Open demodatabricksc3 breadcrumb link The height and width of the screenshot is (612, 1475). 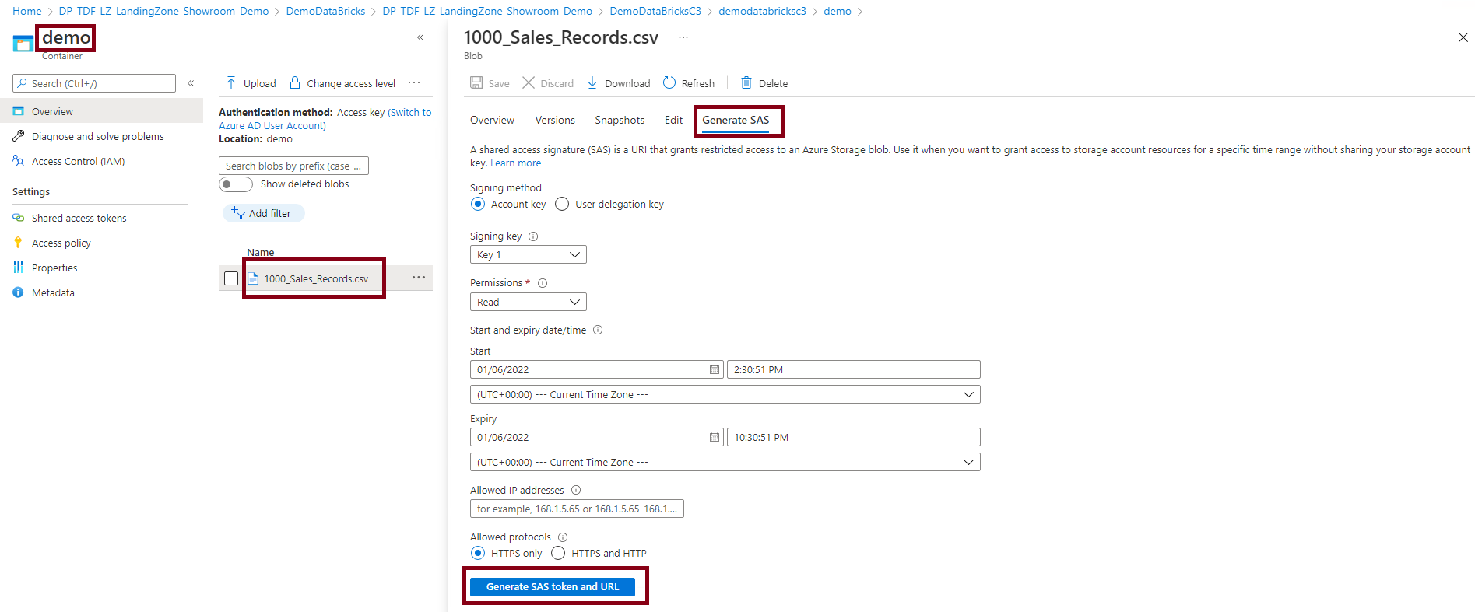tap(762, 11)
